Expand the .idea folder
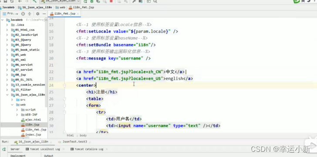Image resolution: width=317 pixels, height=157 pixels. [7, 25]
